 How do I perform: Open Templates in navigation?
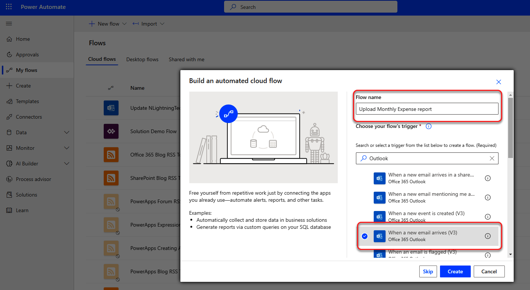click(x=27, y=101)
